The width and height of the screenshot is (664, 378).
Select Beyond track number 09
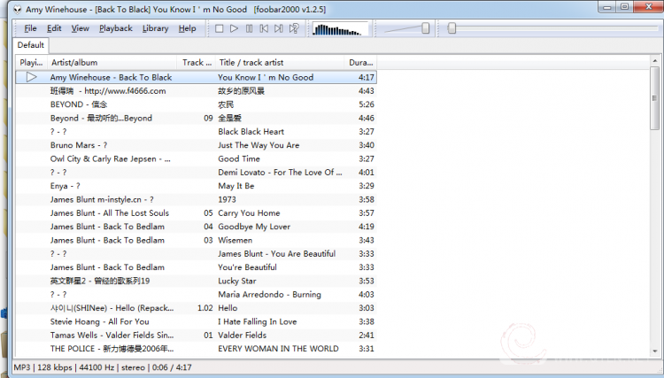point(196,118)
